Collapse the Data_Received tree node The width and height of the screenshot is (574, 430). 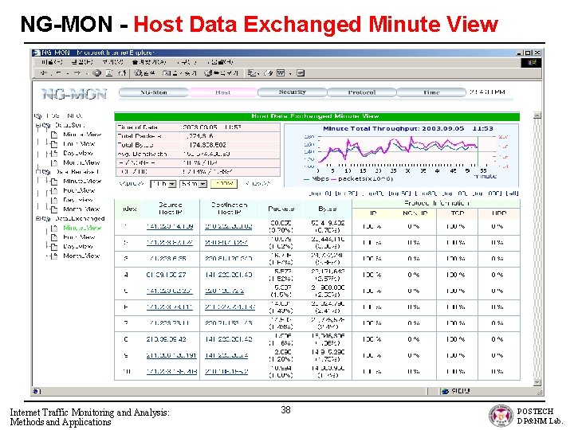[37, 171]
